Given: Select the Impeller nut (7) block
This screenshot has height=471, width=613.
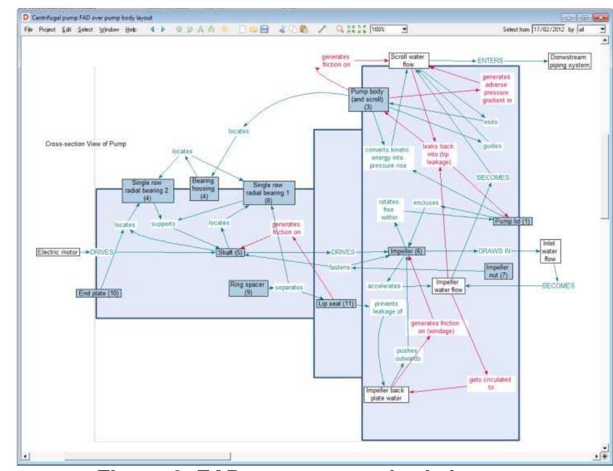Looking at the screenshot, I should coord(498,271).
